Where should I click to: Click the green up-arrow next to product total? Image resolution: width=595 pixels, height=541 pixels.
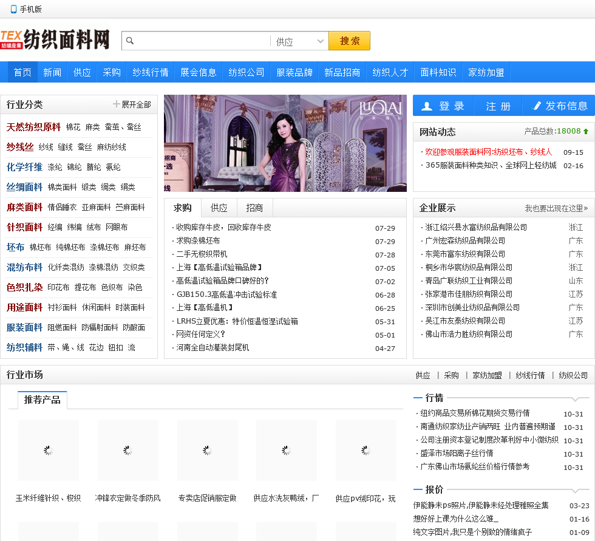[x=586, y=131]
